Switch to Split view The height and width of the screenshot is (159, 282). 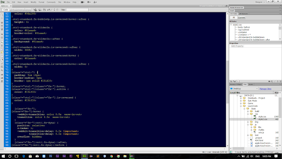pyautogui.click(x=13, y=10)
